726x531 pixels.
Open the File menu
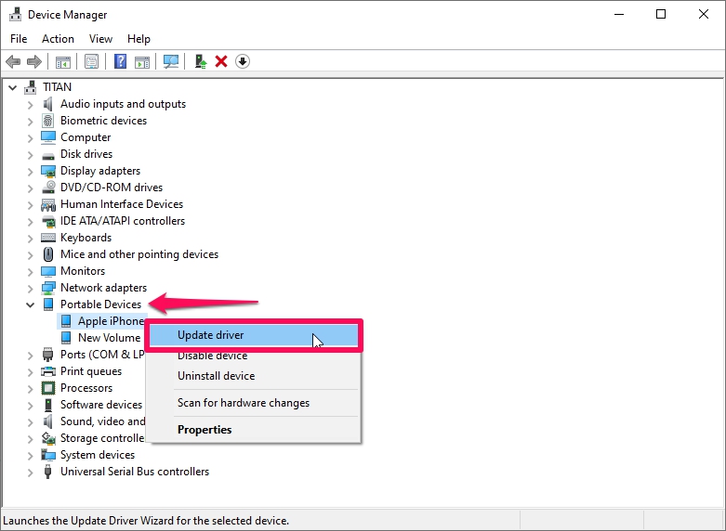coord(19,39)
